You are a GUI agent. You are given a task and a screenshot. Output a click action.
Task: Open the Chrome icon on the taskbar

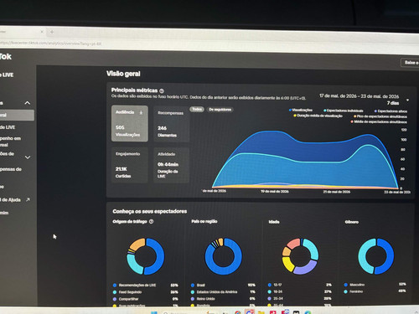pyautogui.click(x=238, y=312)
